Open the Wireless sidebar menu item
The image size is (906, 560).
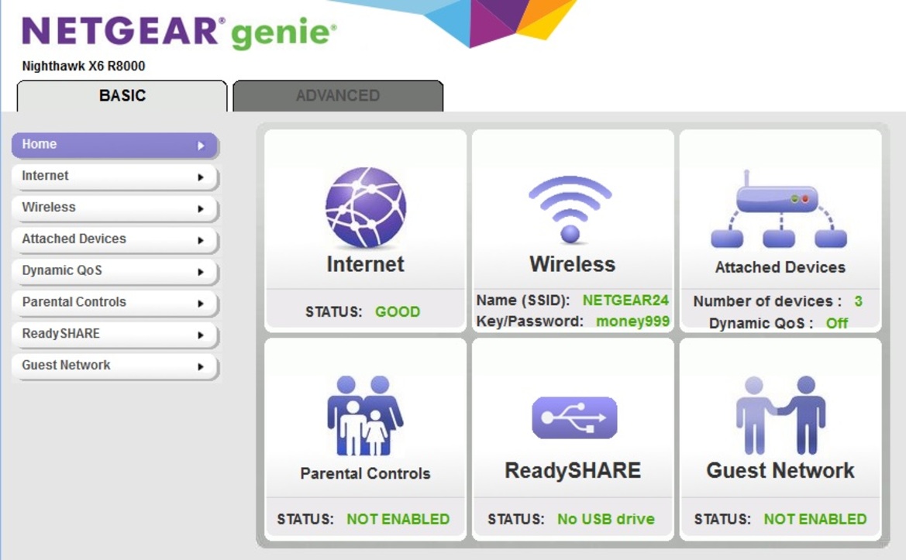[115, 208]
